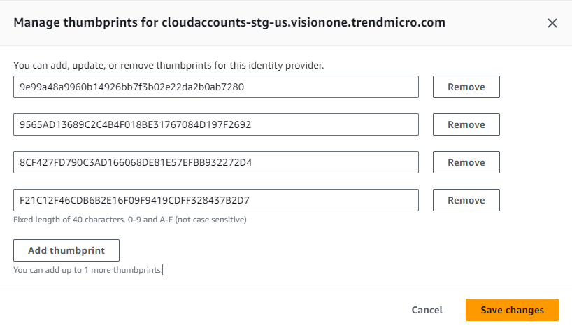Remove the 8CF427FD thumbprint

(x=466, y=163)
